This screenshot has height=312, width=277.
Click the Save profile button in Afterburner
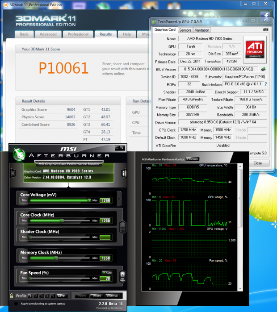point(61,295)
